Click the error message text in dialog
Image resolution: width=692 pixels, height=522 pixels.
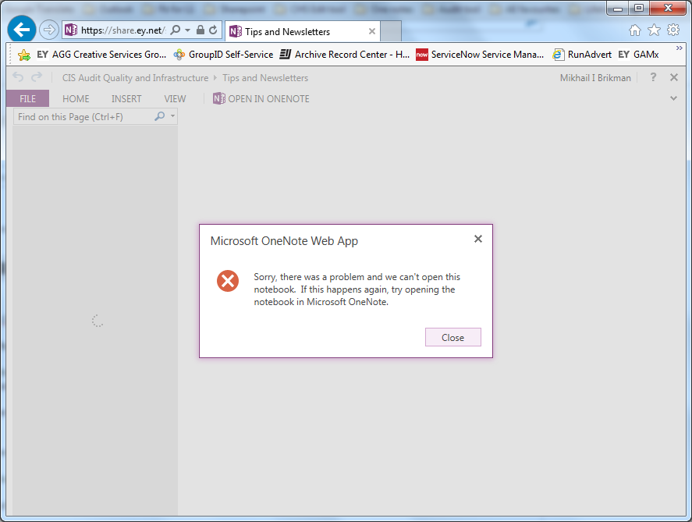point(357,289)
